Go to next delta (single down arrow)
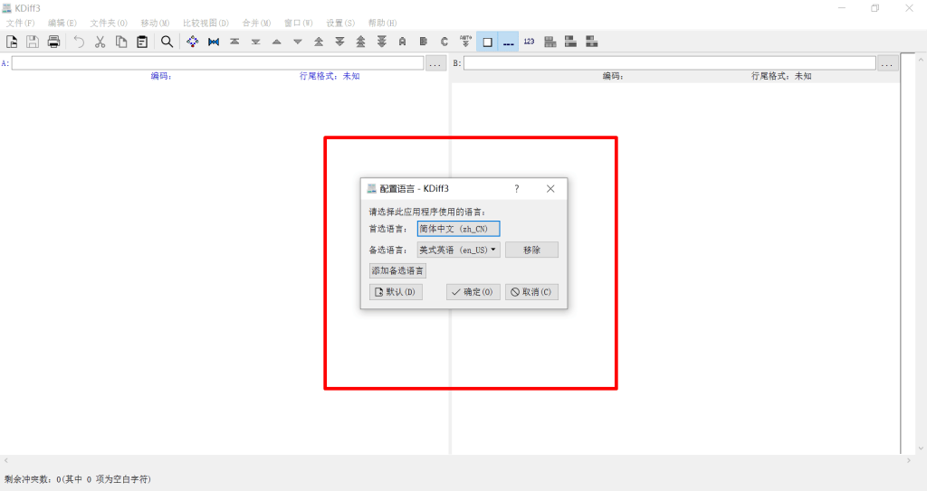Image resolution: width=927 pixels, height=491 pixels. 297,42
